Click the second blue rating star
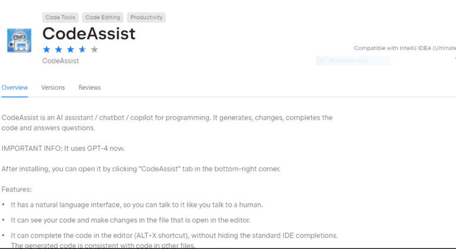456x249 pixels. [x=58, y=49]
